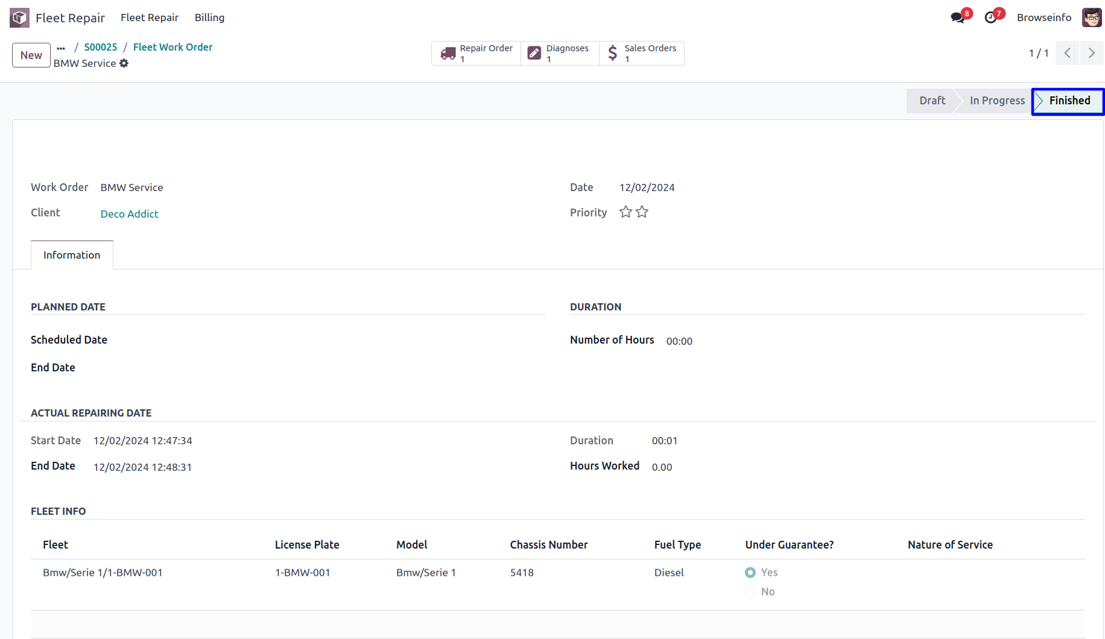Click the Browseinfo user avatar
The width and height of the screenshot is (1105, 639).
click(1092, 17)
